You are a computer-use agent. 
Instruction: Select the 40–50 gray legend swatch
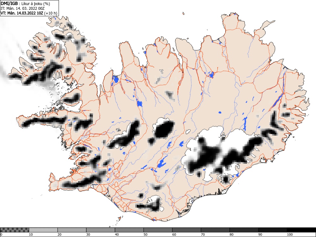tap(129, 230)
